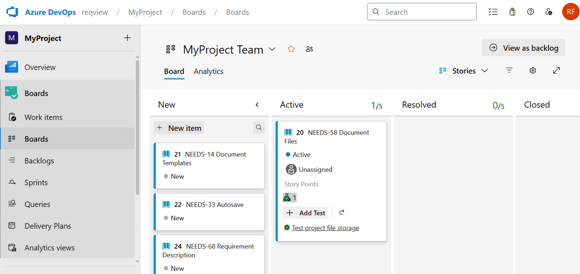Click in the Search input field
This screenshot has width=580, height=274.
pos(422,12)
